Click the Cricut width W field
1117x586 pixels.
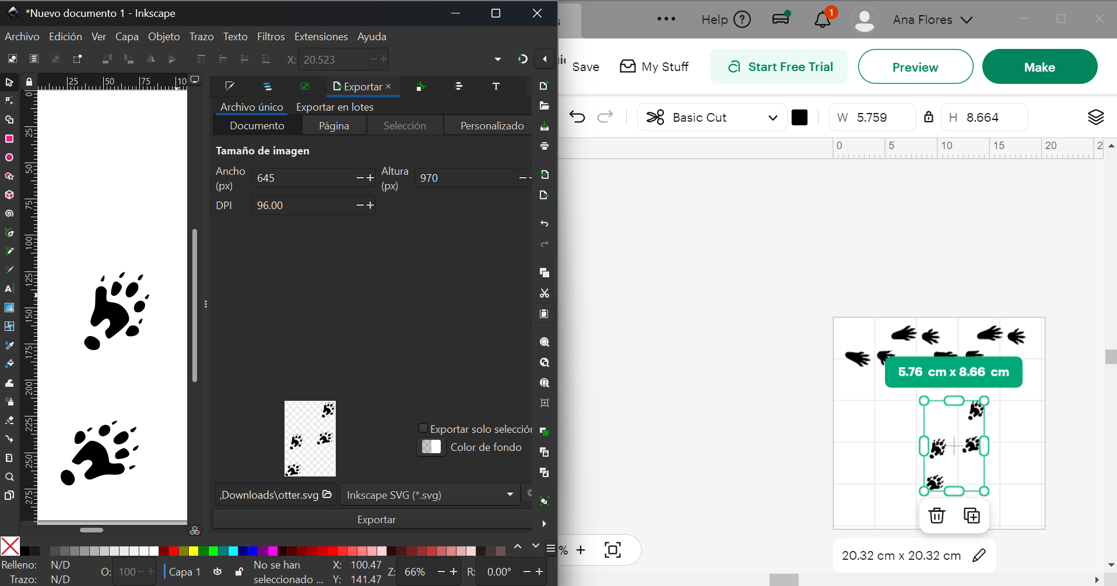[873, 117]
